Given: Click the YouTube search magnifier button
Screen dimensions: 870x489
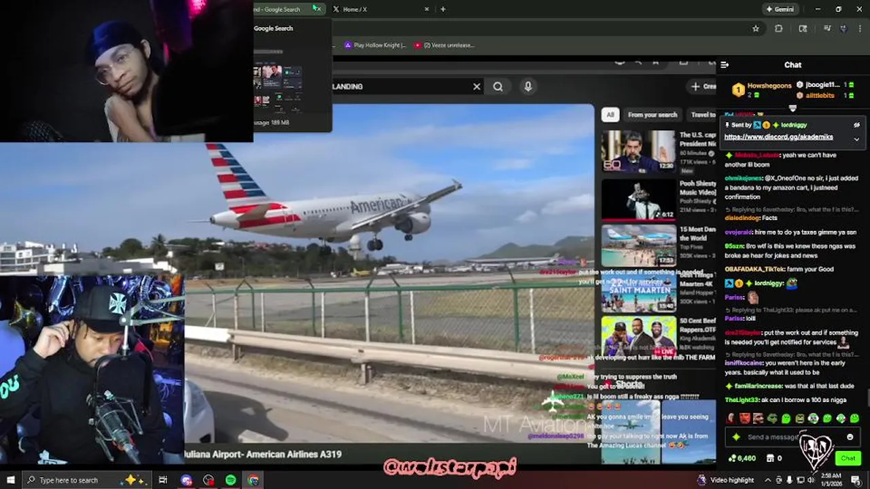Looking at the screenshot, I should 498,86.
